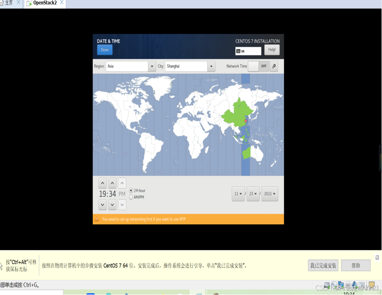Click Australia on the timezone map
The image size is (382, 295).
[253, 154]
